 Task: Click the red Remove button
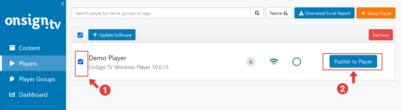(380, 35)
